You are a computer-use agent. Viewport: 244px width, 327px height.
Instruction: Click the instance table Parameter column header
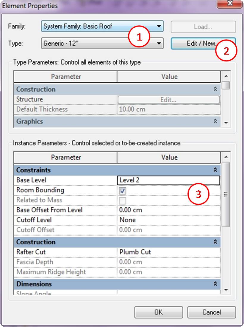pyautogui.click(x=65, y=158)
